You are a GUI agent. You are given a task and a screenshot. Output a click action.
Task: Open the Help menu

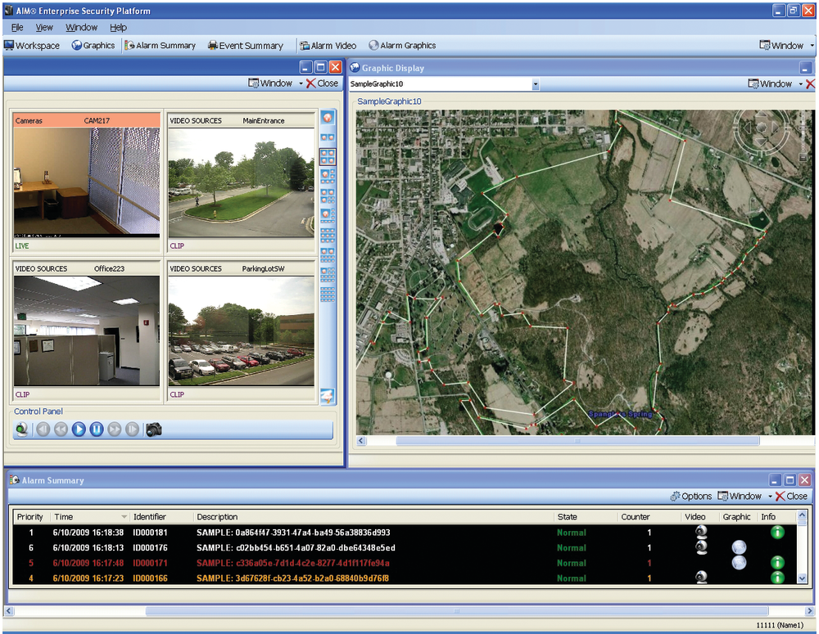tap(119, 28)
